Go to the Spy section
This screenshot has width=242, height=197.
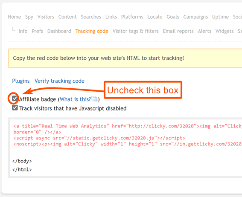[29, 17]
